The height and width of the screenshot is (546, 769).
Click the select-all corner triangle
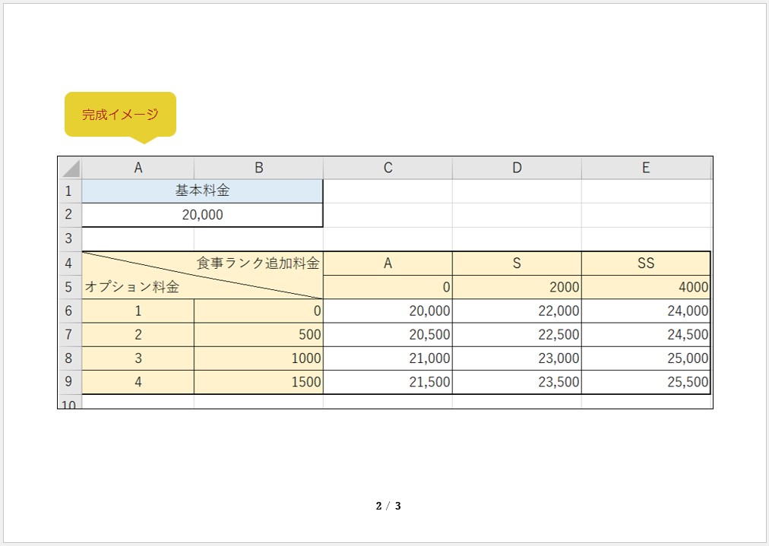point(70,168)
